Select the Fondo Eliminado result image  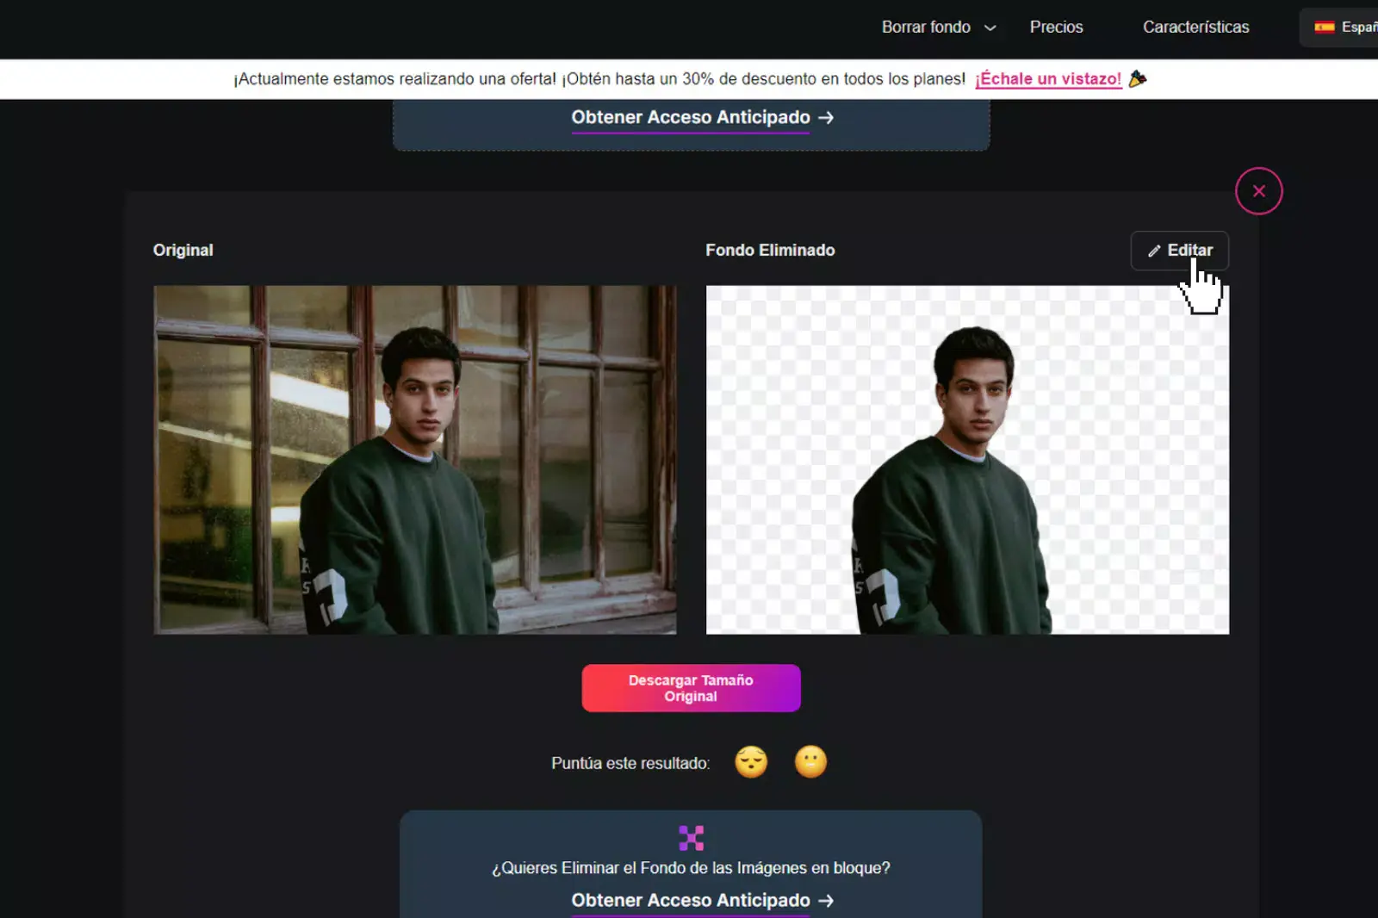click(967, 460)
